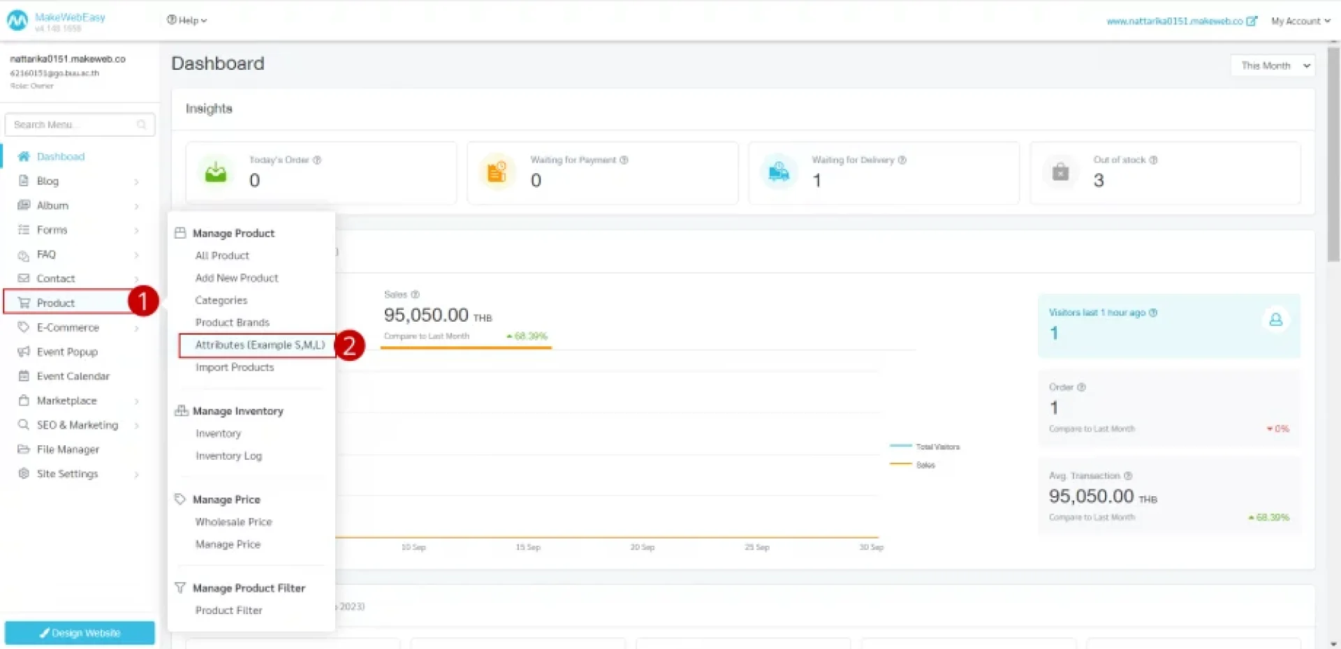The height and width of the screenshot is (649, 1341).
Task: Click the Today's Order green inbox icon
Action: [216, 172]
